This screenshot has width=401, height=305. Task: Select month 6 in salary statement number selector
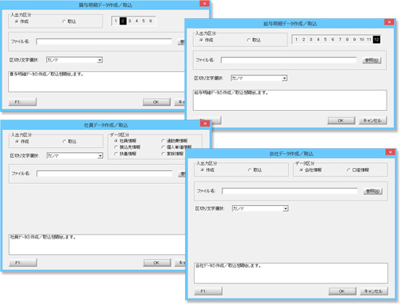(x=333, y=40)
